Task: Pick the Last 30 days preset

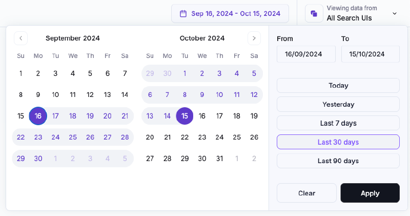Action: click(338, 142)
